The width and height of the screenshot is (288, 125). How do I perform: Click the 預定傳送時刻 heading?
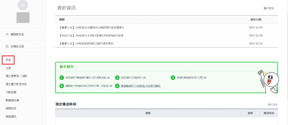[66, 104]
